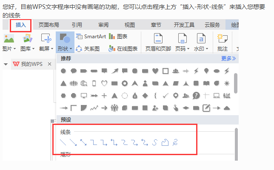Expand the 图库 dropdown arrow

coord(33,49)
